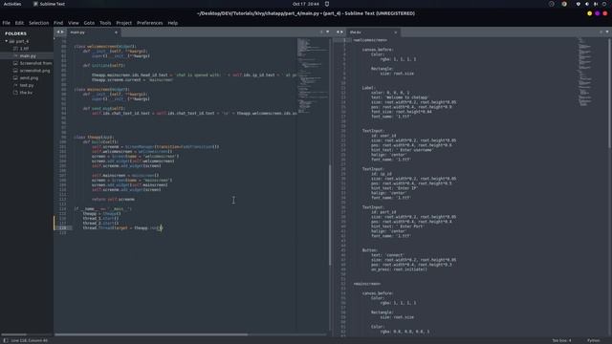Screen dimensions: 612x344
Task: Click the right pane vertical scrollbar
Action: coord(609,94)
